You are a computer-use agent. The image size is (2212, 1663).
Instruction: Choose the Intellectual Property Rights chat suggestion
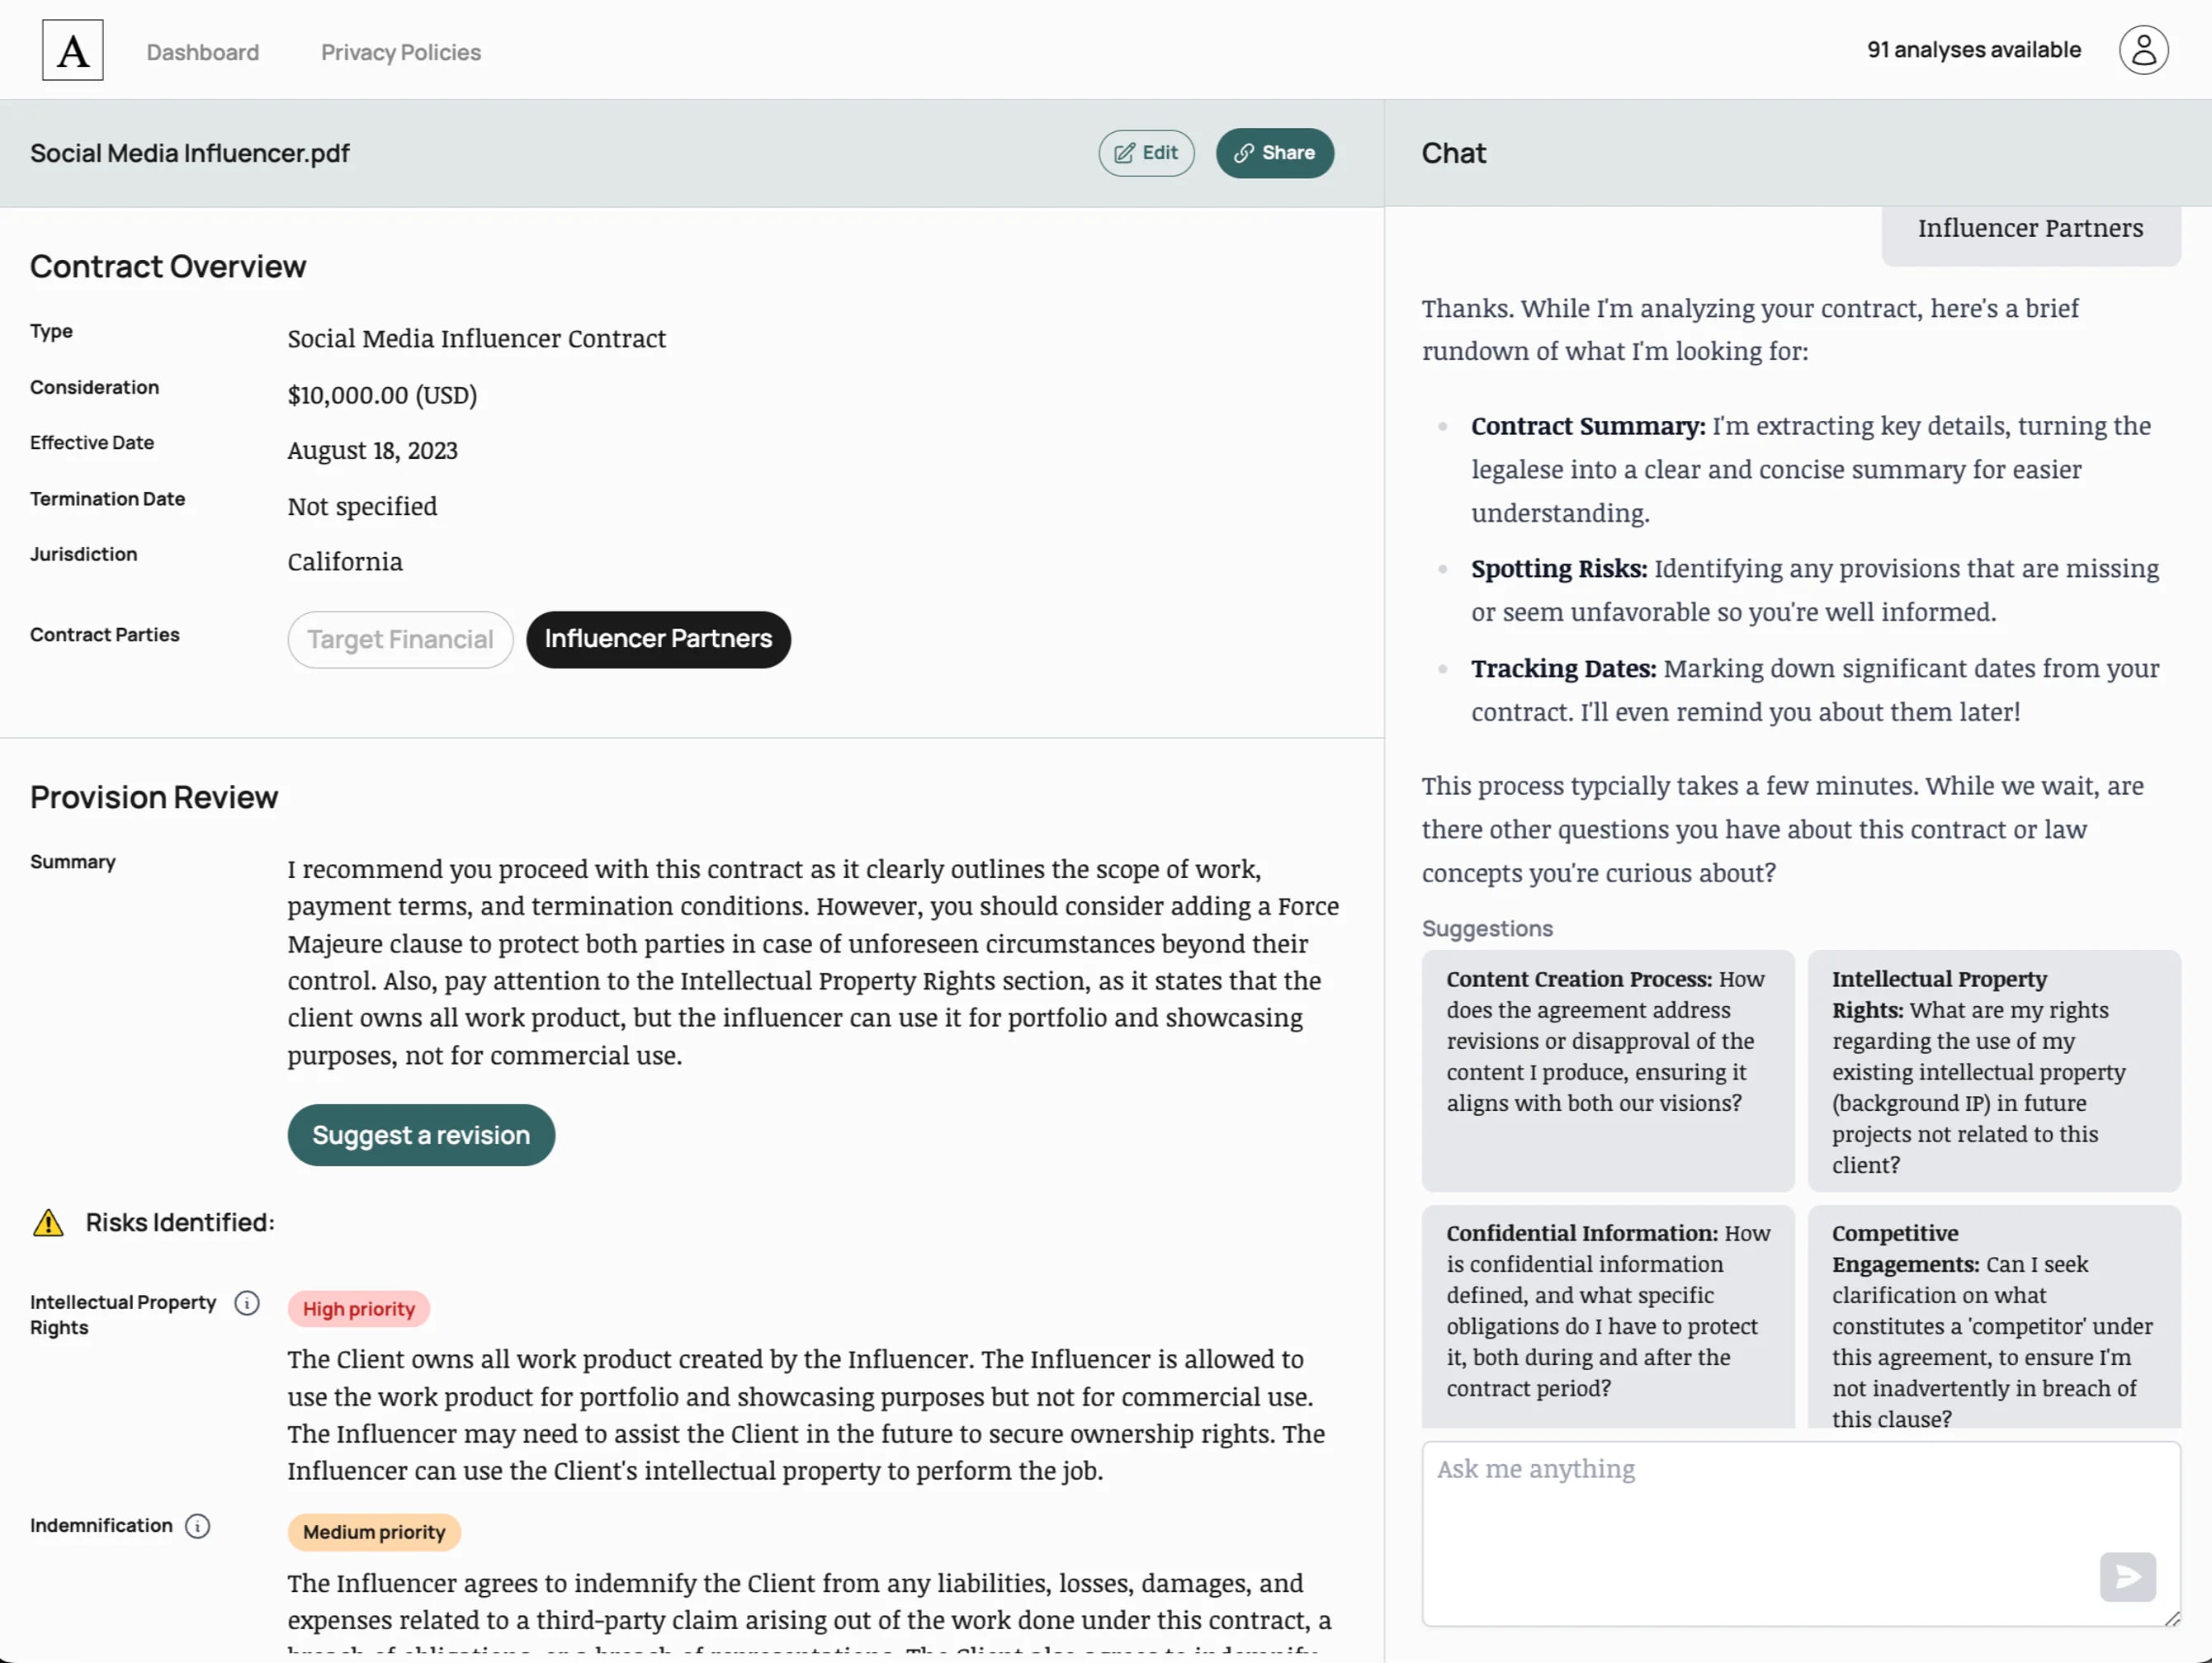[1994, 1070]
